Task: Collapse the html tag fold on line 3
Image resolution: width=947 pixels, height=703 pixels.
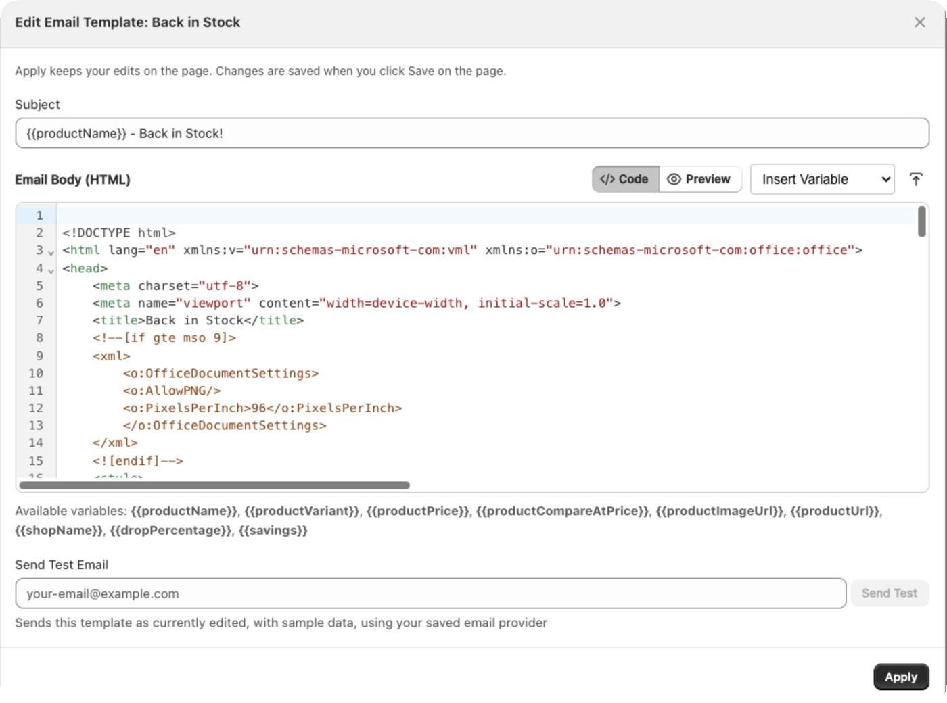Action: [x=51, y=252]
